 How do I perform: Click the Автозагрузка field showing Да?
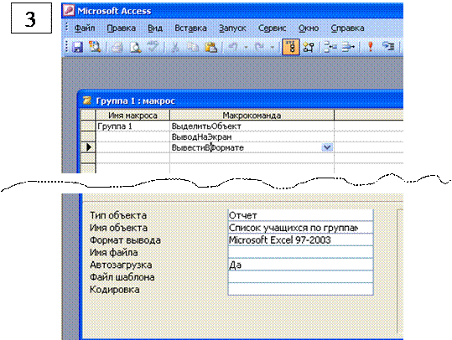pyautogui.click(x=301, y=265)
